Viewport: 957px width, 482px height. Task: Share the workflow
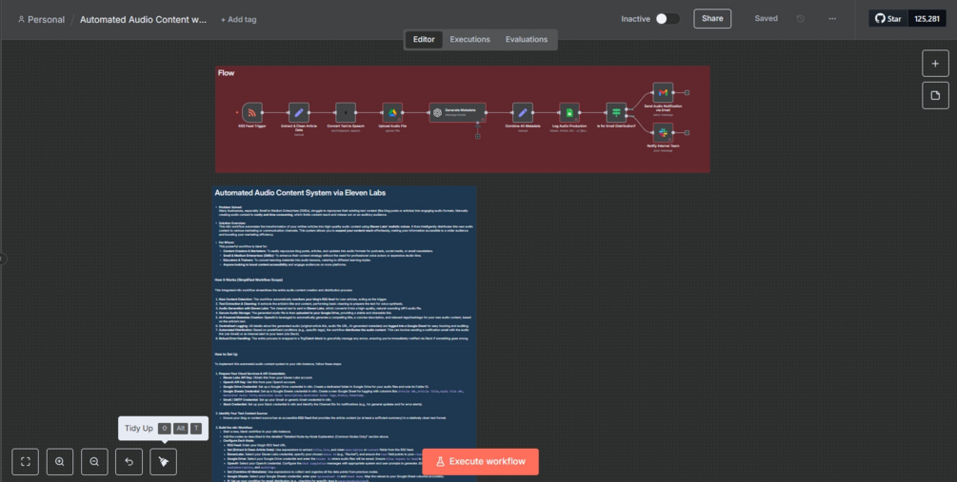712,18
